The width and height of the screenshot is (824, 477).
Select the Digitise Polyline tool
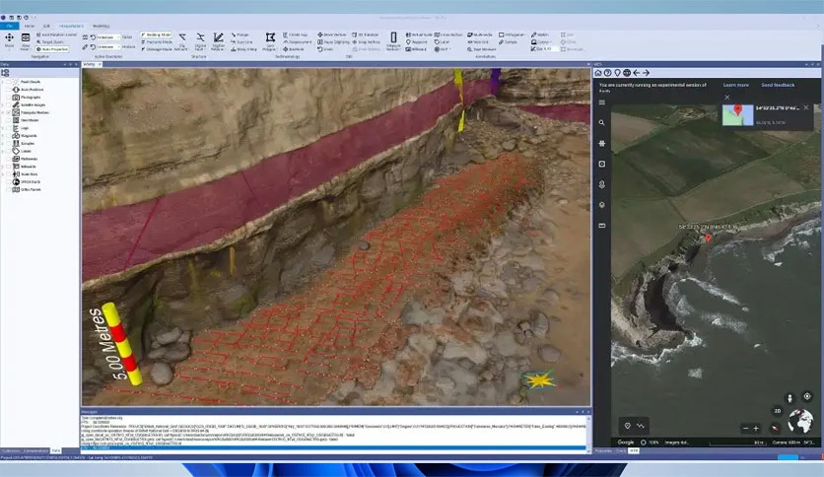[218, 41]
